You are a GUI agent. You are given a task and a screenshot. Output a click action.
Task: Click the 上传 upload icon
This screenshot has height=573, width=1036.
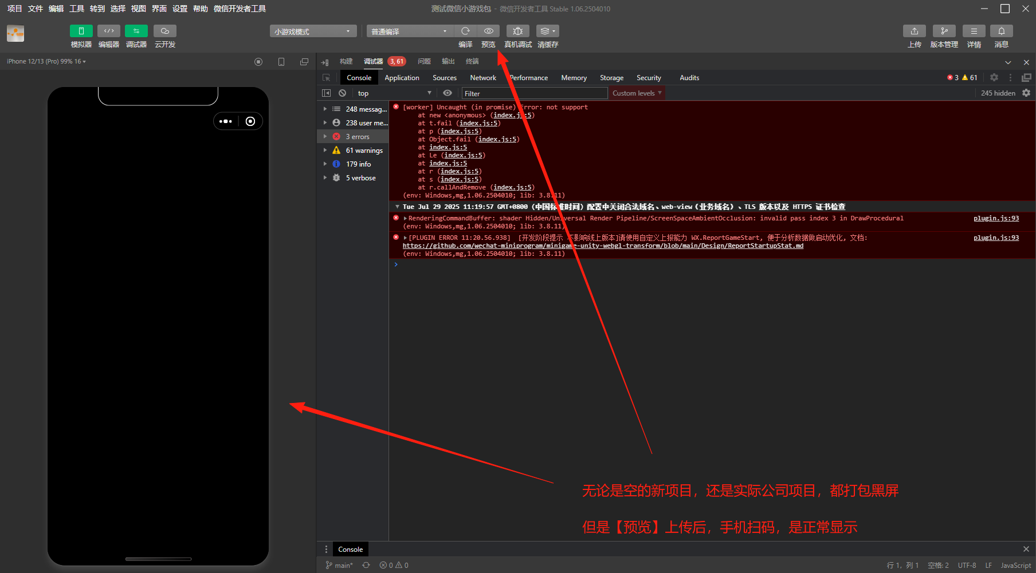[915, 31]
